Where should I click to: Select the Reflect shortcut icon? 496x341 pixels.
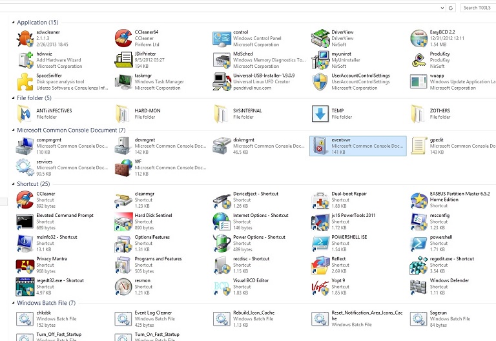[x=320, y=265]
